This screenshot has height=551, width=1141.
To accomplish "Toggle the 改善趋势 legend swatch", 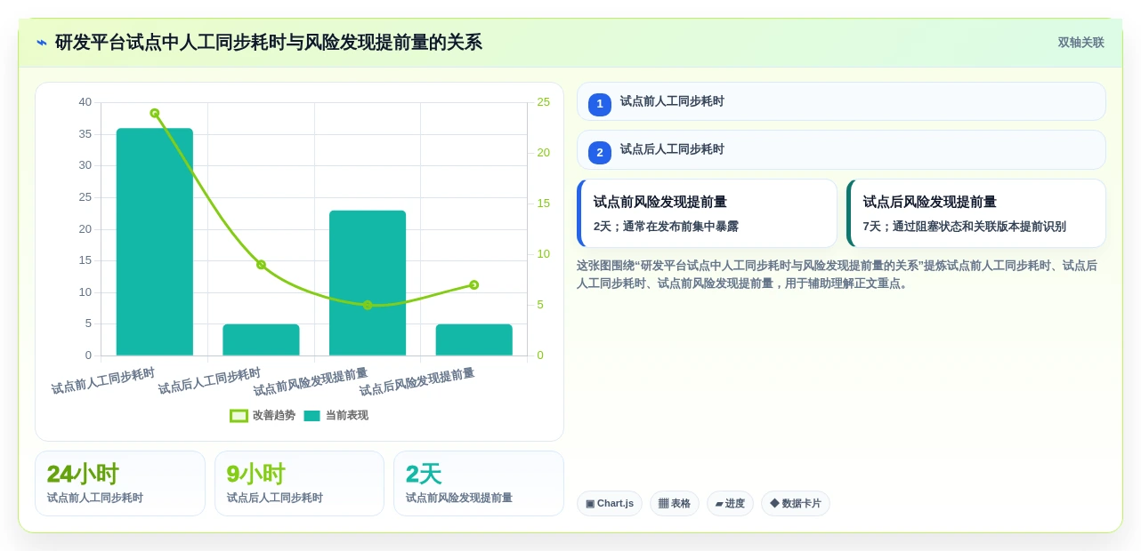I will coord(239,416).
